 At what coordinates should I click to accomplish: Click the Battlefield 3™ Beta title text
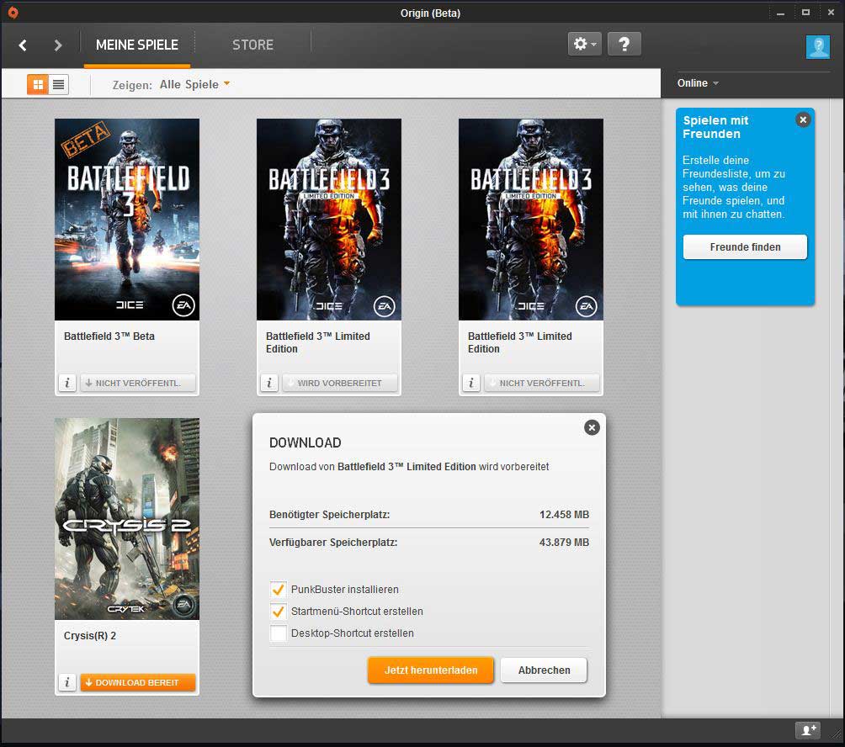tap(109, 336)
